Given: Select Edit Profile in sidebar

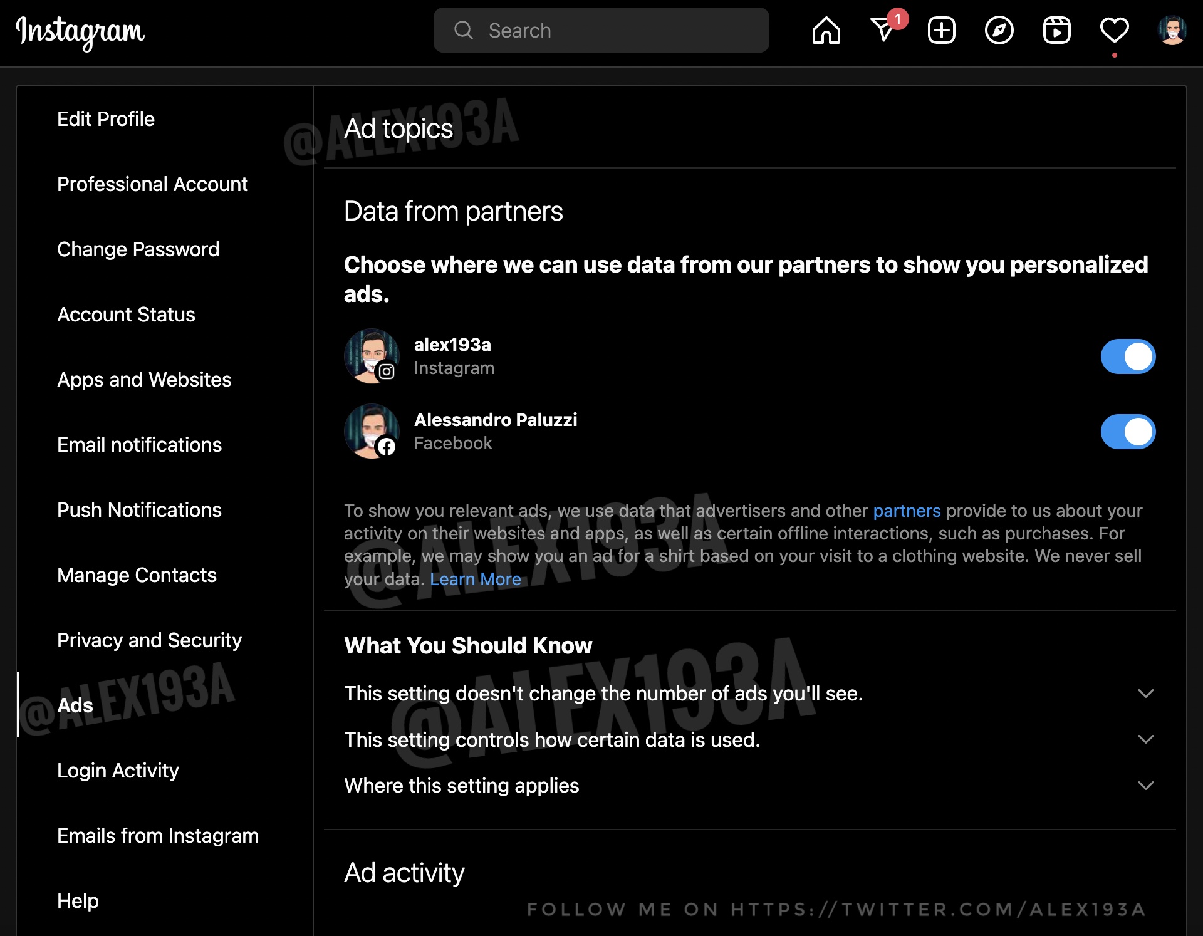Looking at the screenshot, I should 105,119.
